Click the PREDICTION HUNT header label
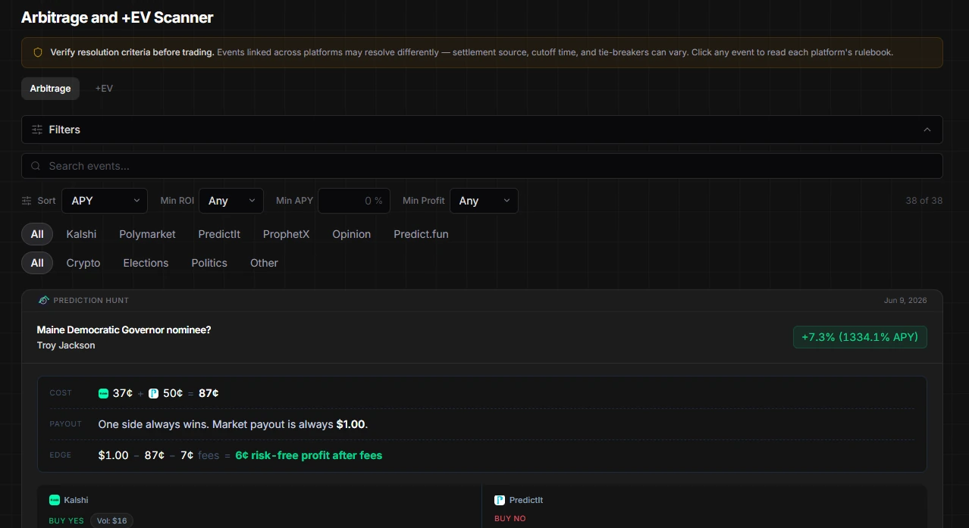The width and height of the screenshot is (969, 528). coord(91,301)
